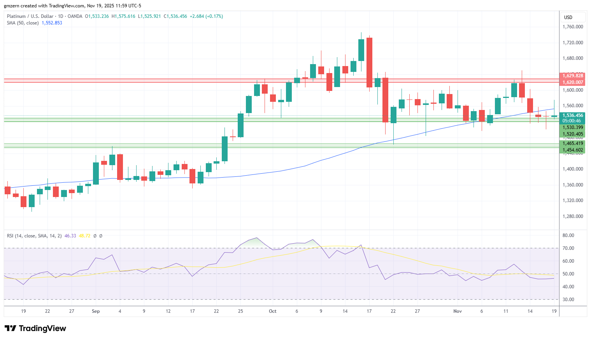This screenshot has width=591, height=340.
Task: Click the RSI axis label "30.00"
Action: pyautogui.click(x=568, y=300)
